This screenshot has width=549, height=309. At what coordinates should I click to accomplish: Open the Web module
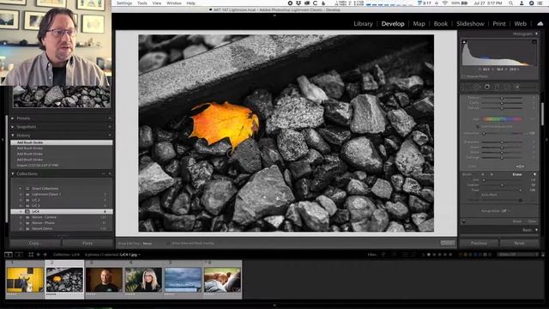click(521, 24)
